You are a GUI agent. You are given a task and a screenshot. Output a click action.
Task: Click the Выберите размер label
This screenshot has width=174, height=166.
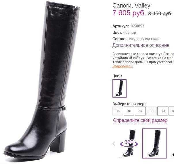coord(129,104)
